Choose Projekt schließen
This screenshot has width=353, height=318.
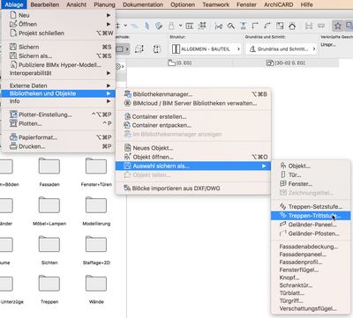pos(58,33)
